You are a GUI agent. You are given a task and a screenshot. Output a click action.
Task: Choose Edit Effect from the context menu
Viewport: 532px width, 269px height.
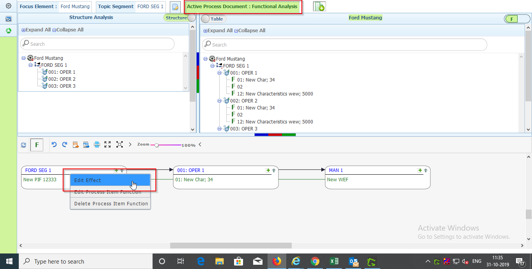click(110, 180)
